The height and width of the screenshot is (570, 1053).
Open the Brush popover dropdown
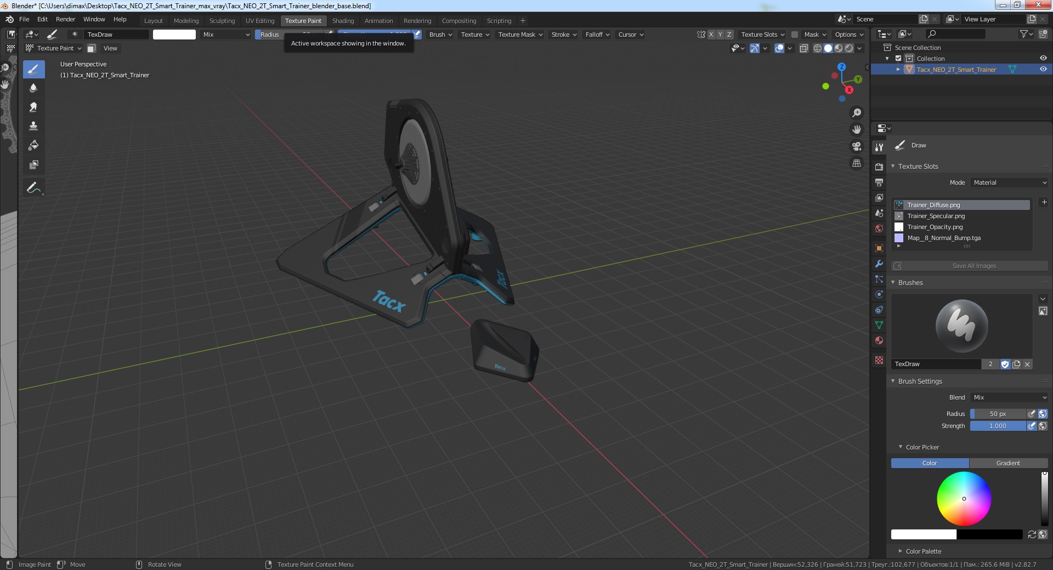coord(440,35)
